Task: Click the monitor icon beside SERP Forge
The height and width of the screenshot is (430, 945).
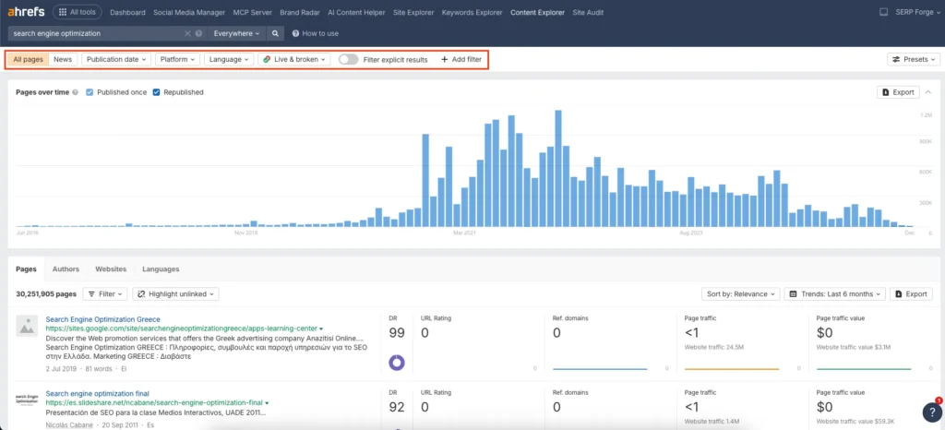Action: (x=883, y=13)
